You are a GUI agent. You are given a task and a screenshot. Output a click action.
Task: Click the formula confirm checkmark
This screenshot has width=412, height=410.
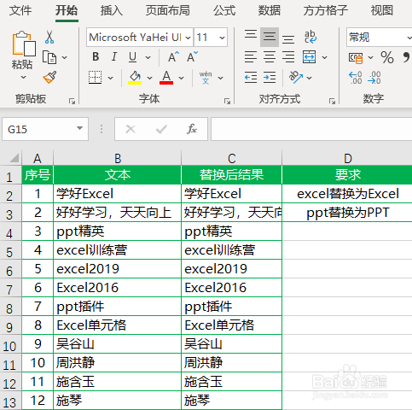(161, 129)
